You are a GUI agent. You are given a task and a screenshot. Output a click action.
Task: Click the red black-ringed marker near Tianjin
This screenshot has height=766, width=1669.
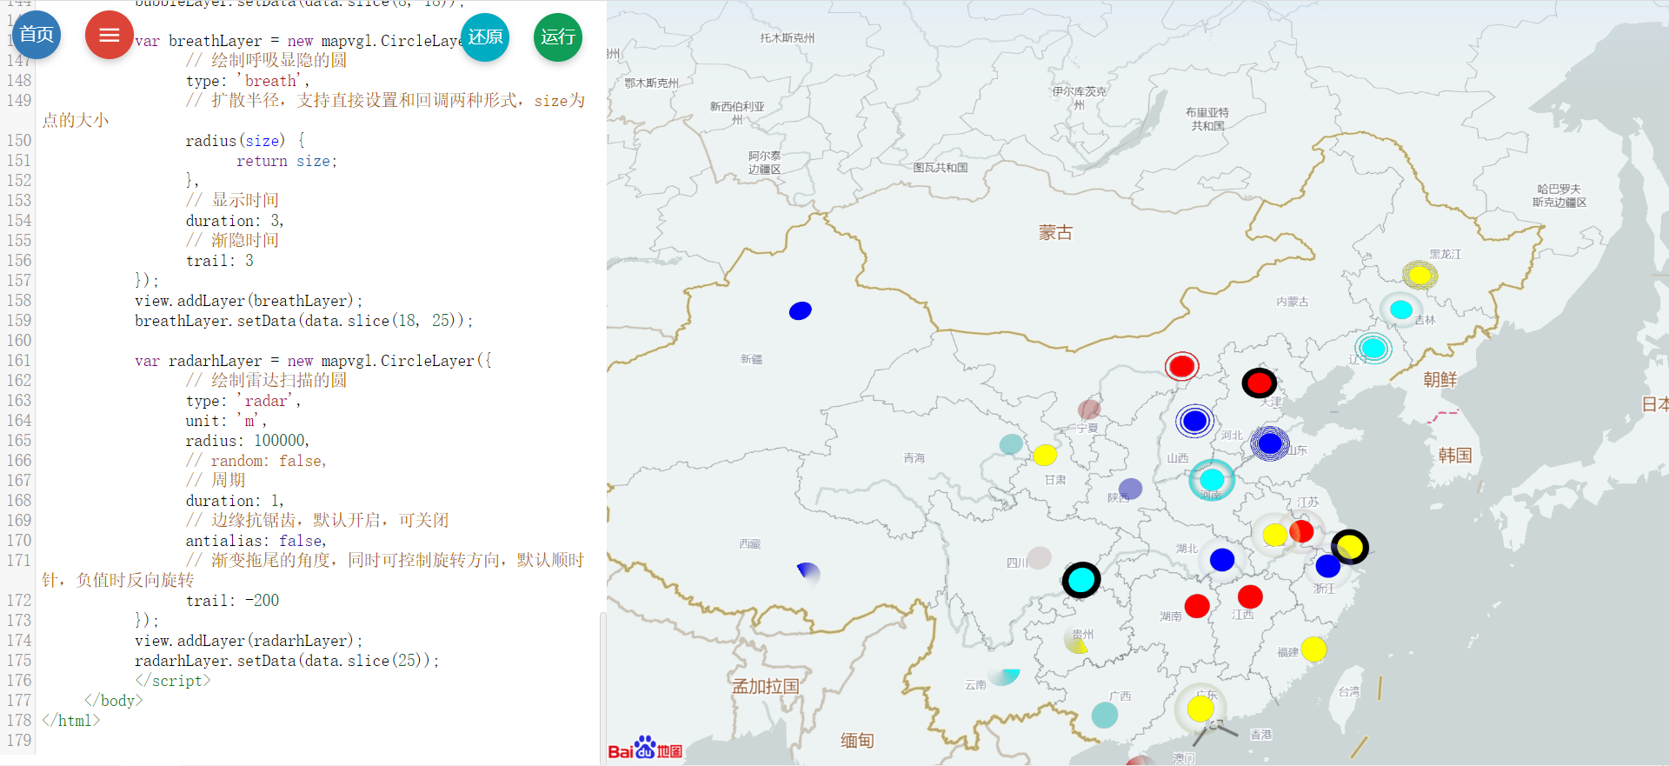[1259, 383]
